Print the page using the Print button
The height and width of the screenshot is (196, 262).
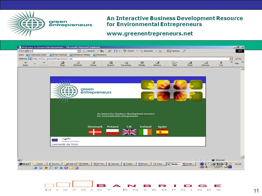coord(190,64)
